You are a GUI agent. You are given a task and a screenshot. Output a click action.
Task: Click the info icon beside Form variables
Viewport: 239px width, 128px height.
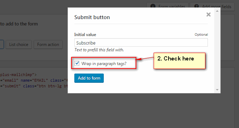pyautogui.click(x=153, y=6)
